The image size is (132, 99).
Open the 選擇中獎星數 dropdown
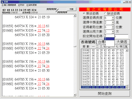click(x=113, y=23)
